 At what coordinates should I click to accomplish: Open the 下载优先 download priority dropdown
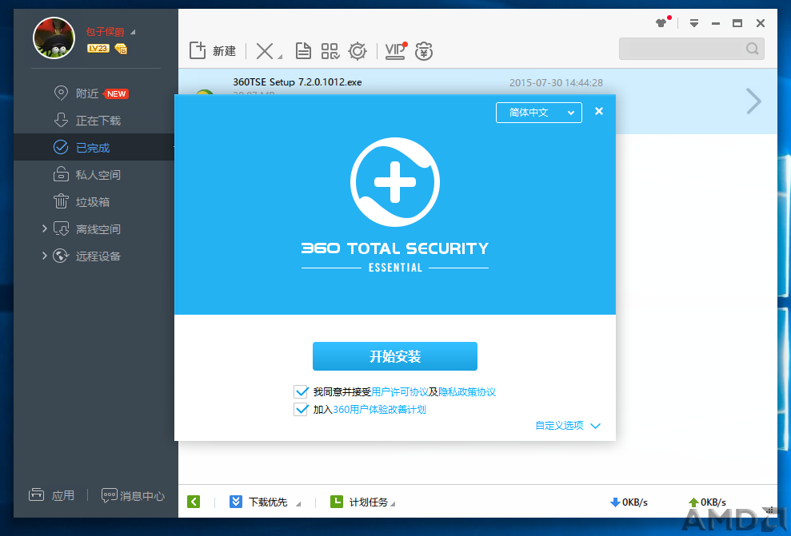click(x=265, y=502)
